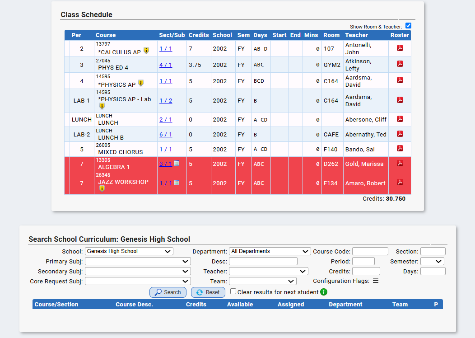475x338 pixels.
Task: Click total Credits value 30.750
Action: [x=396, y=199]
